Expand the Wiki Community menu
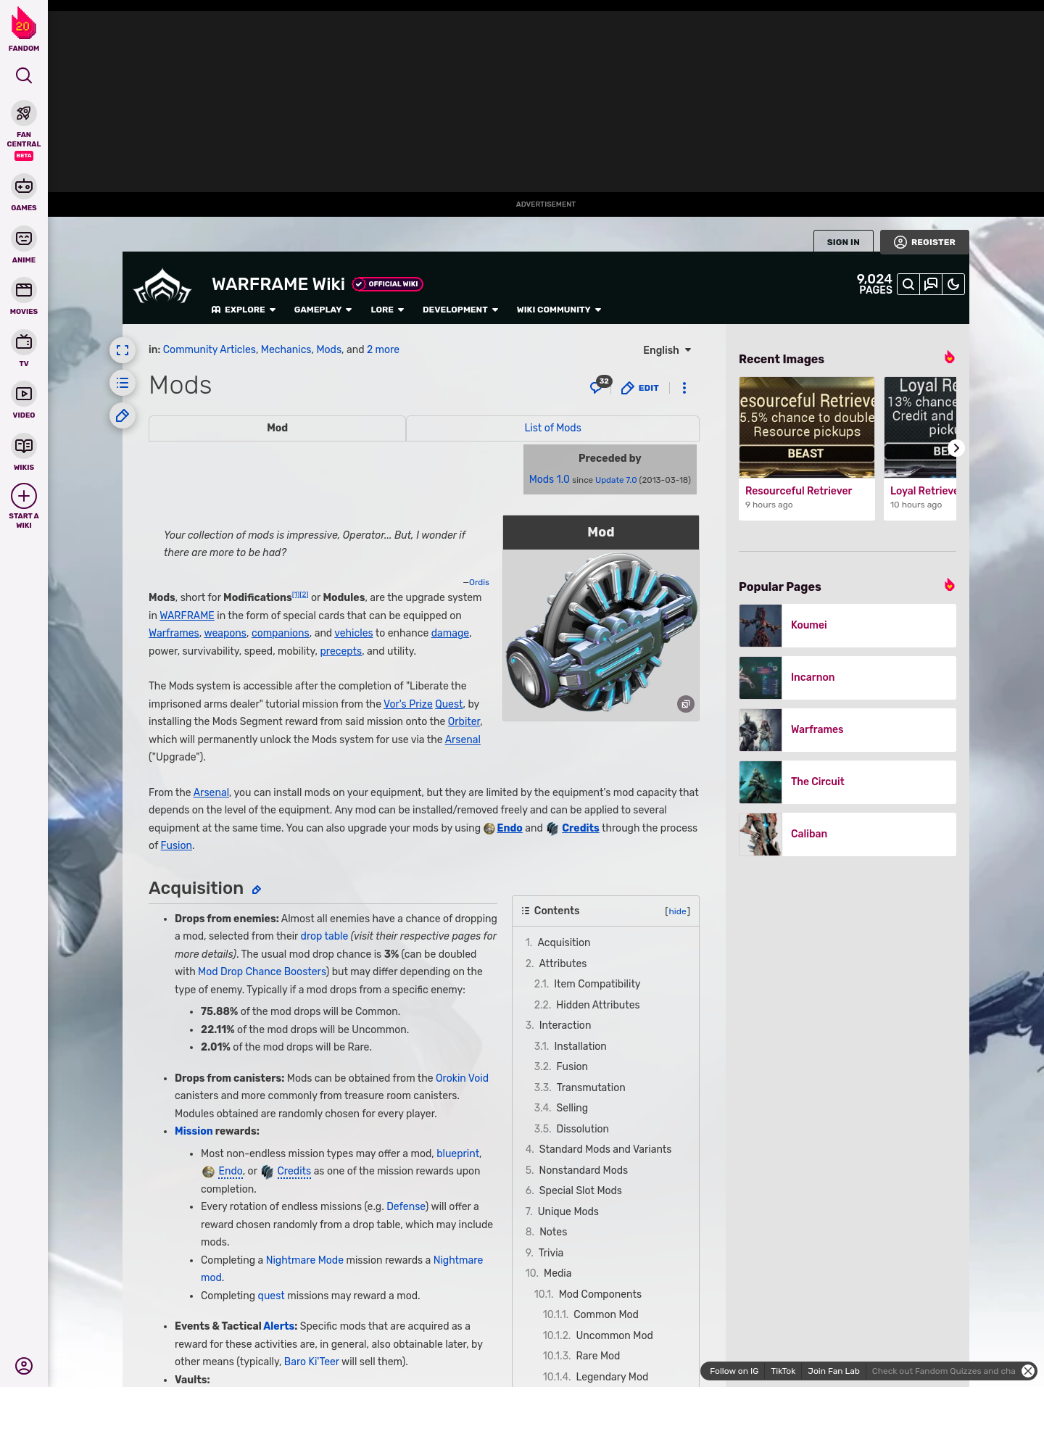This screenshot has height=1450, width=1044. click(x=559, y=310)
